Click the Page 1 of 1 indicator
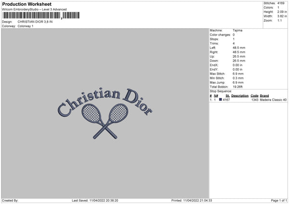This screenshot has height=204, width=289. pos(279,200)
